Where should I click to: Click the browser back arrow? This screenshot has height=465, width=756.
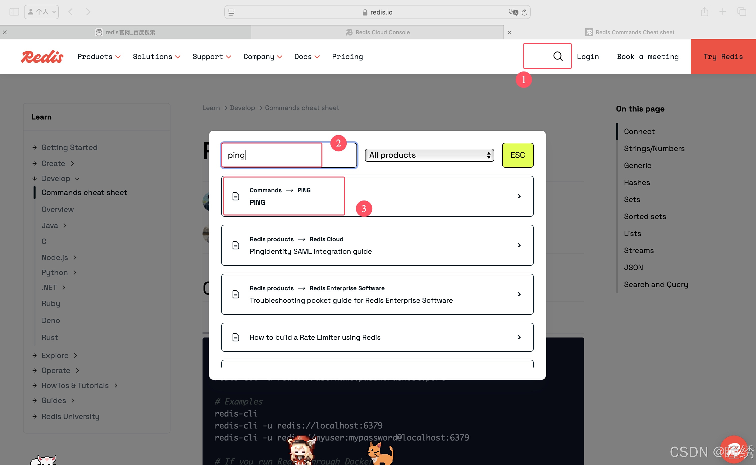71,12
